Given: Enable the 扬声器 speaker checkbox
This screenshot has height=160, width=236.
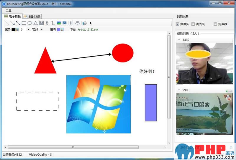Looking at the screenshot, I should (215, 24).
